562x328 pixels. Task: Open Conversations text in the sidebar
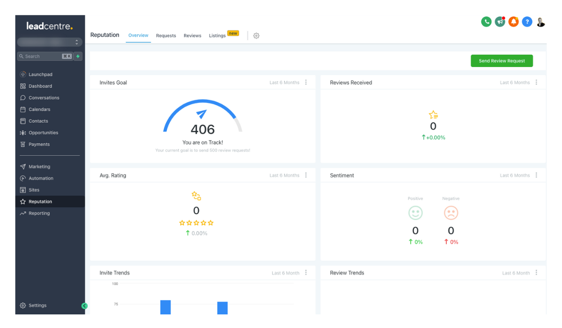click(44, 98)
